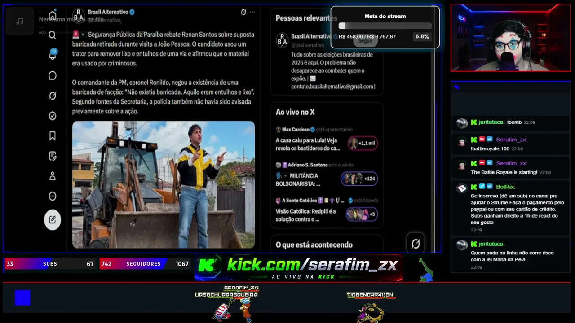Viewport: 575px width, 323px height.
Task: Click the music note queue icon
Action: 20,21
